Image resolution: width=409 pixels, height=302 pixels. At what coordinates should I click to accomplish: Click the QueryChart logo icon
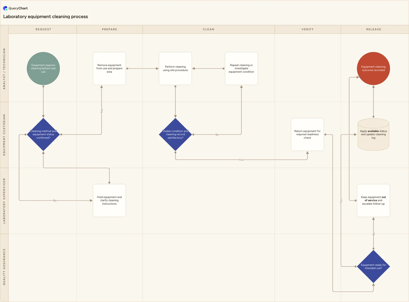5,8
